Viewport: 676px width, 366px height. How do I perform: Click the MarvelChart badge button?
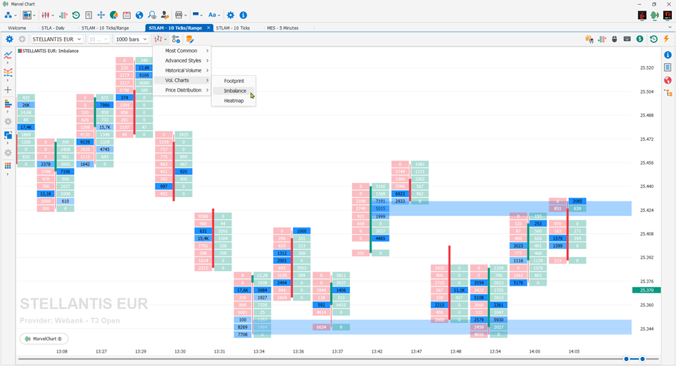[44, 339]
